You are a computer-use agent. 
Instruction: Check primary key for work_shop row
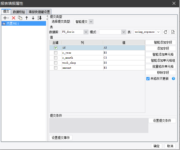tap(56, 63)
